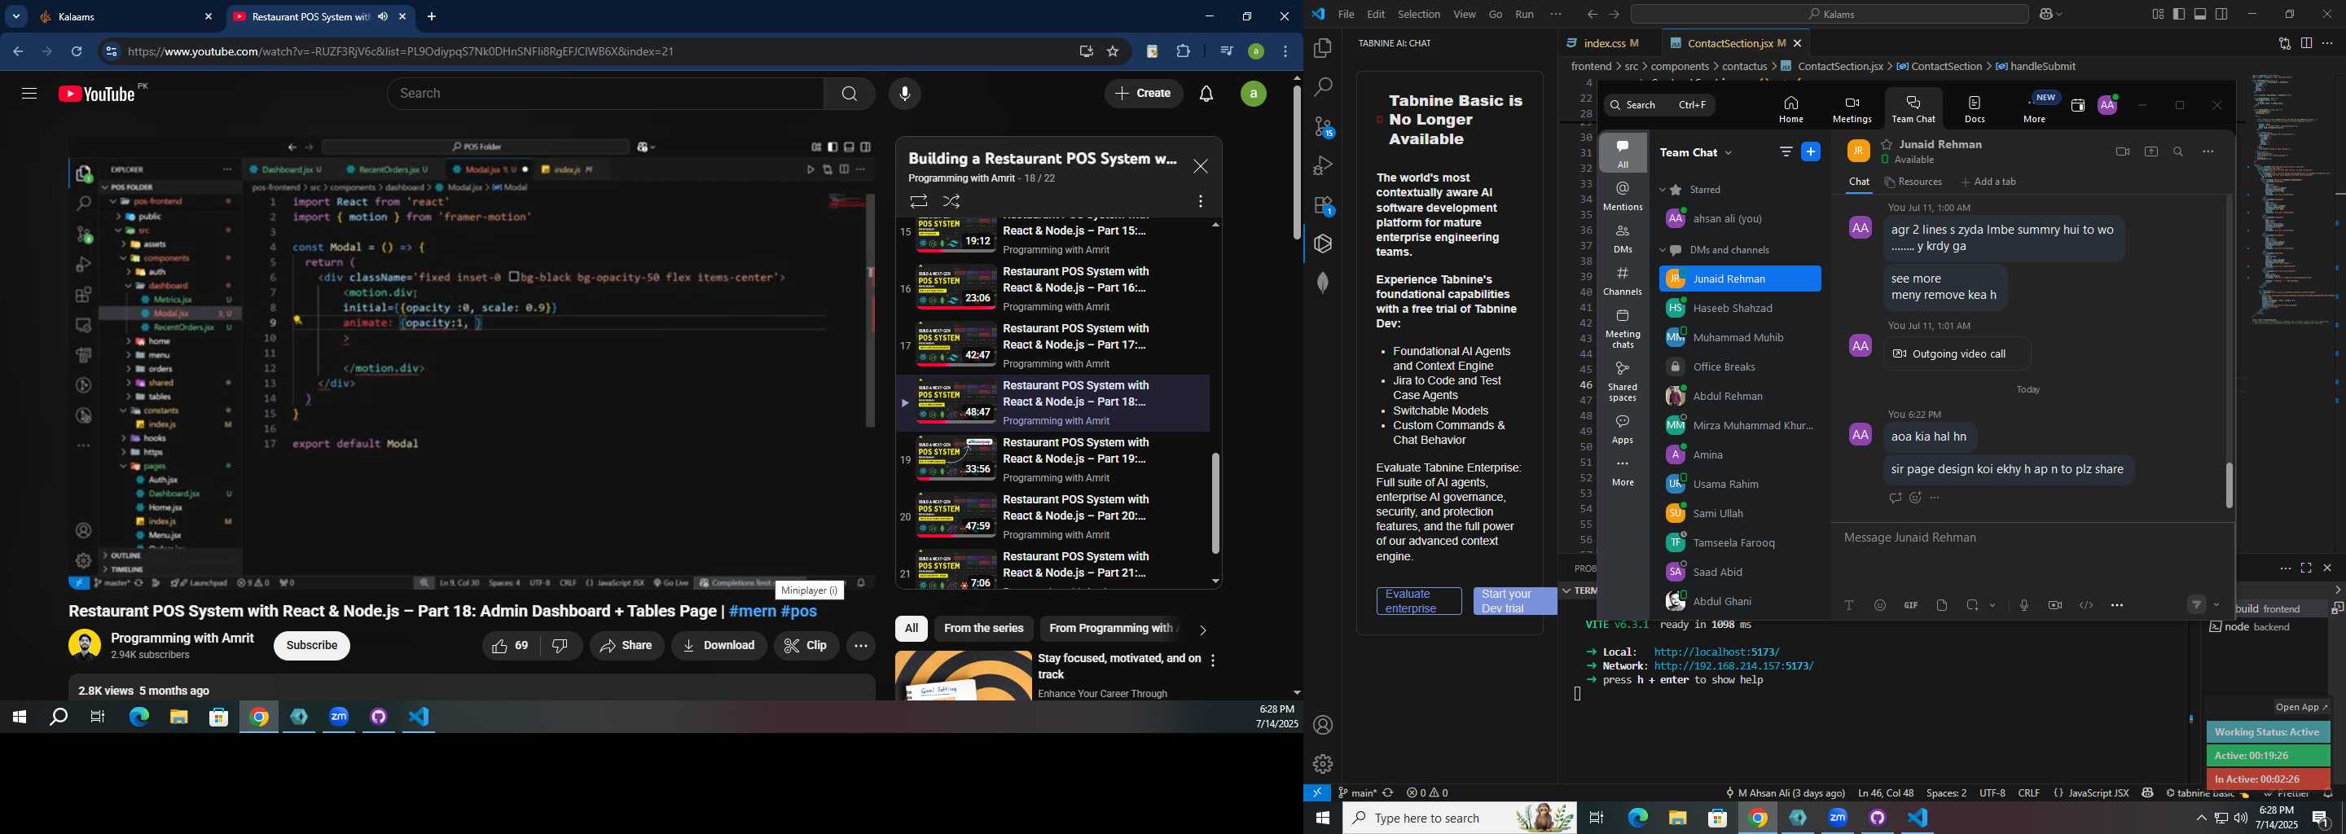Like the YouTube video
Viewport: 2346px width, 834px height.
[x=511, y=646]
